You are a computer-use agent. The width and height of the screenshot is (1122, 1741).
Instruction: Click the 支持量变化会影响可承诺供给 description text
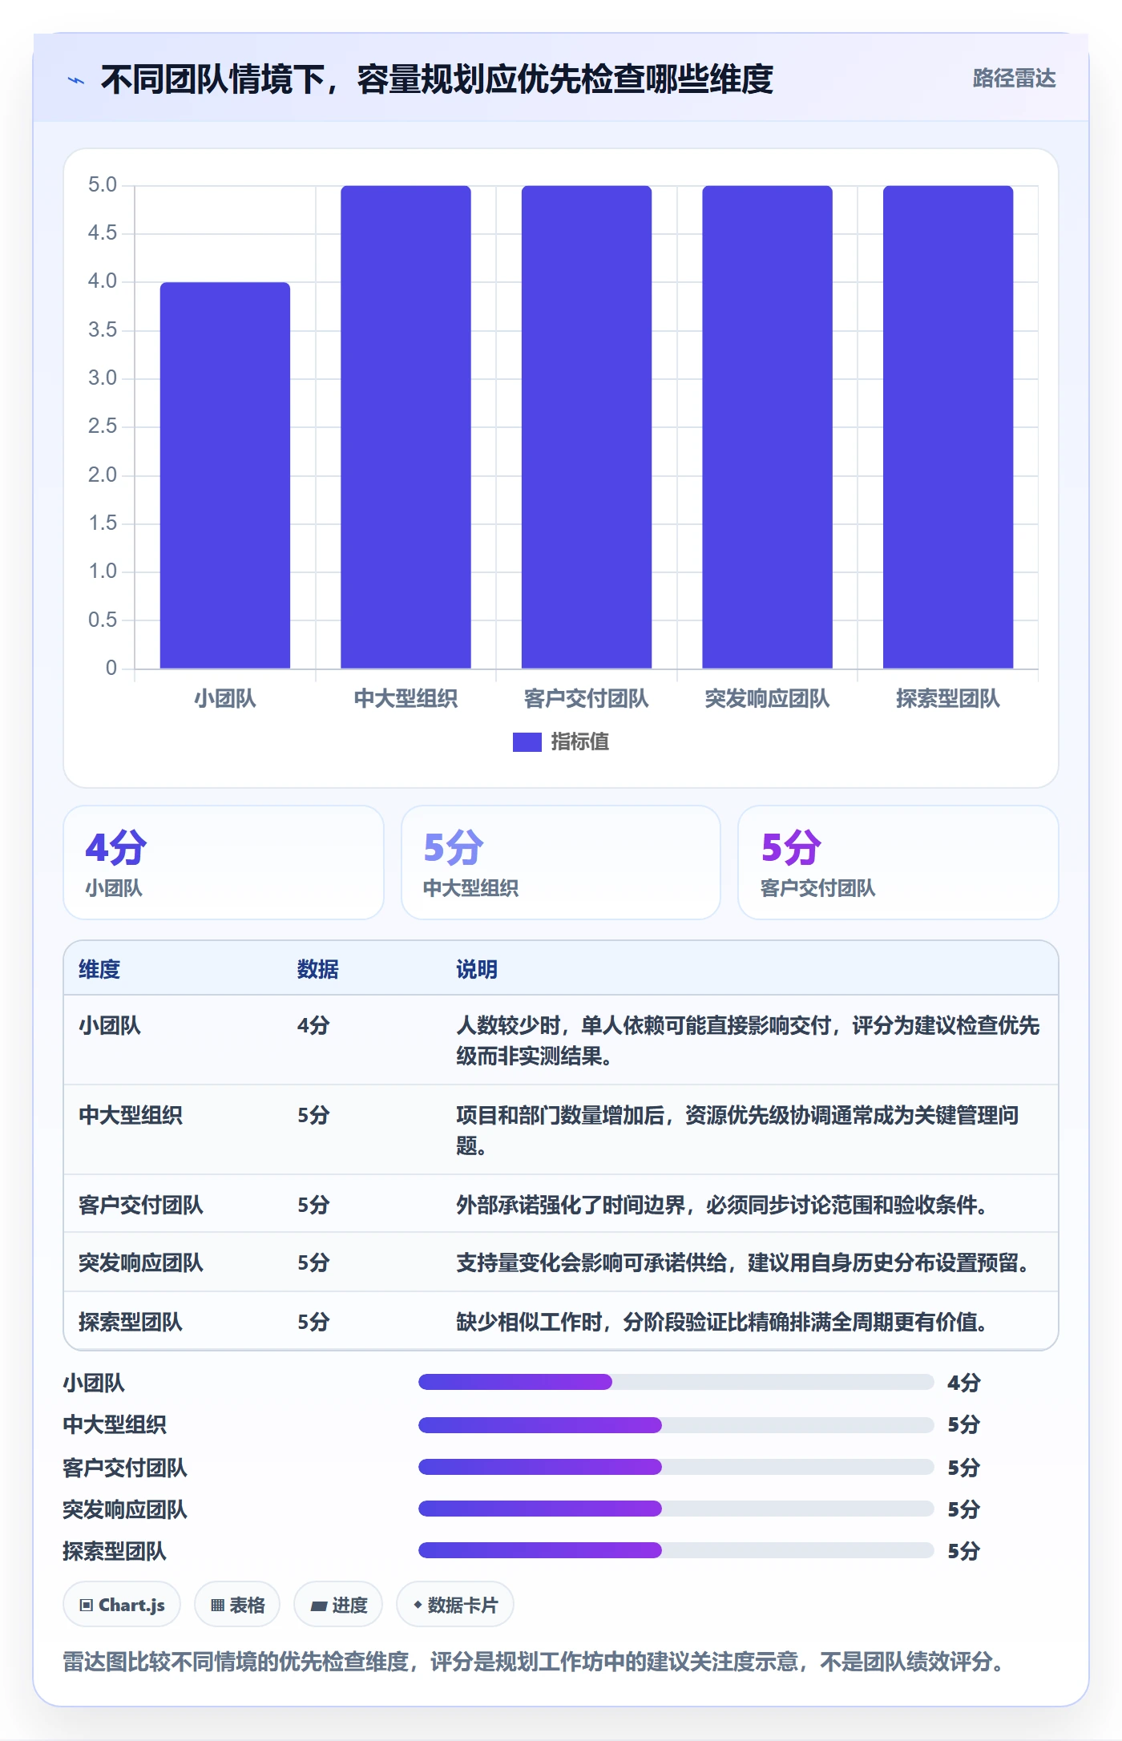742,1262
